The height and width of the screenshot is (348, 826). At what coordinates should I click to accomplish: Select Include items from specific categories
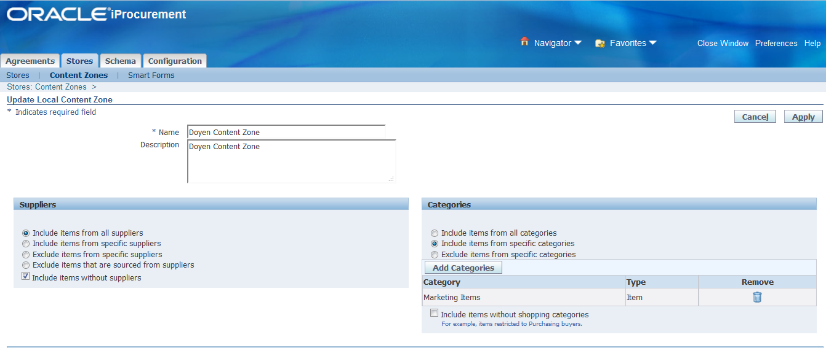pyautogui.click(x=435, y=244)
